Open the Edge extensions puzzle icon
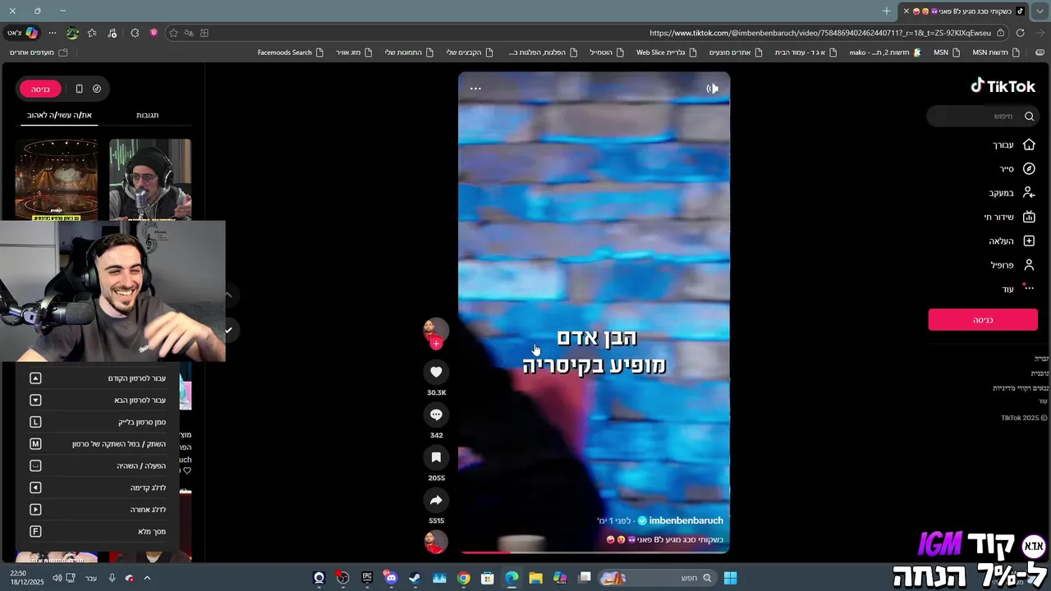 pos(135,33)
